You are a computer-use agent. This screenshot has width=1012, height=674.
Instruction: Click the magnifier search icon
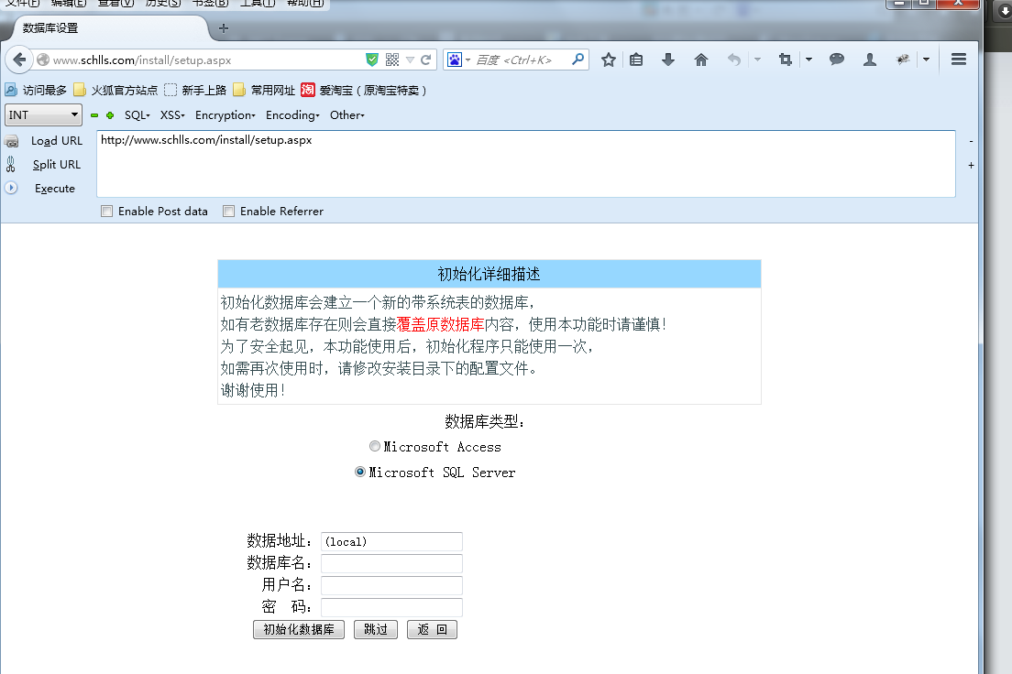click(x=577, y=60)
